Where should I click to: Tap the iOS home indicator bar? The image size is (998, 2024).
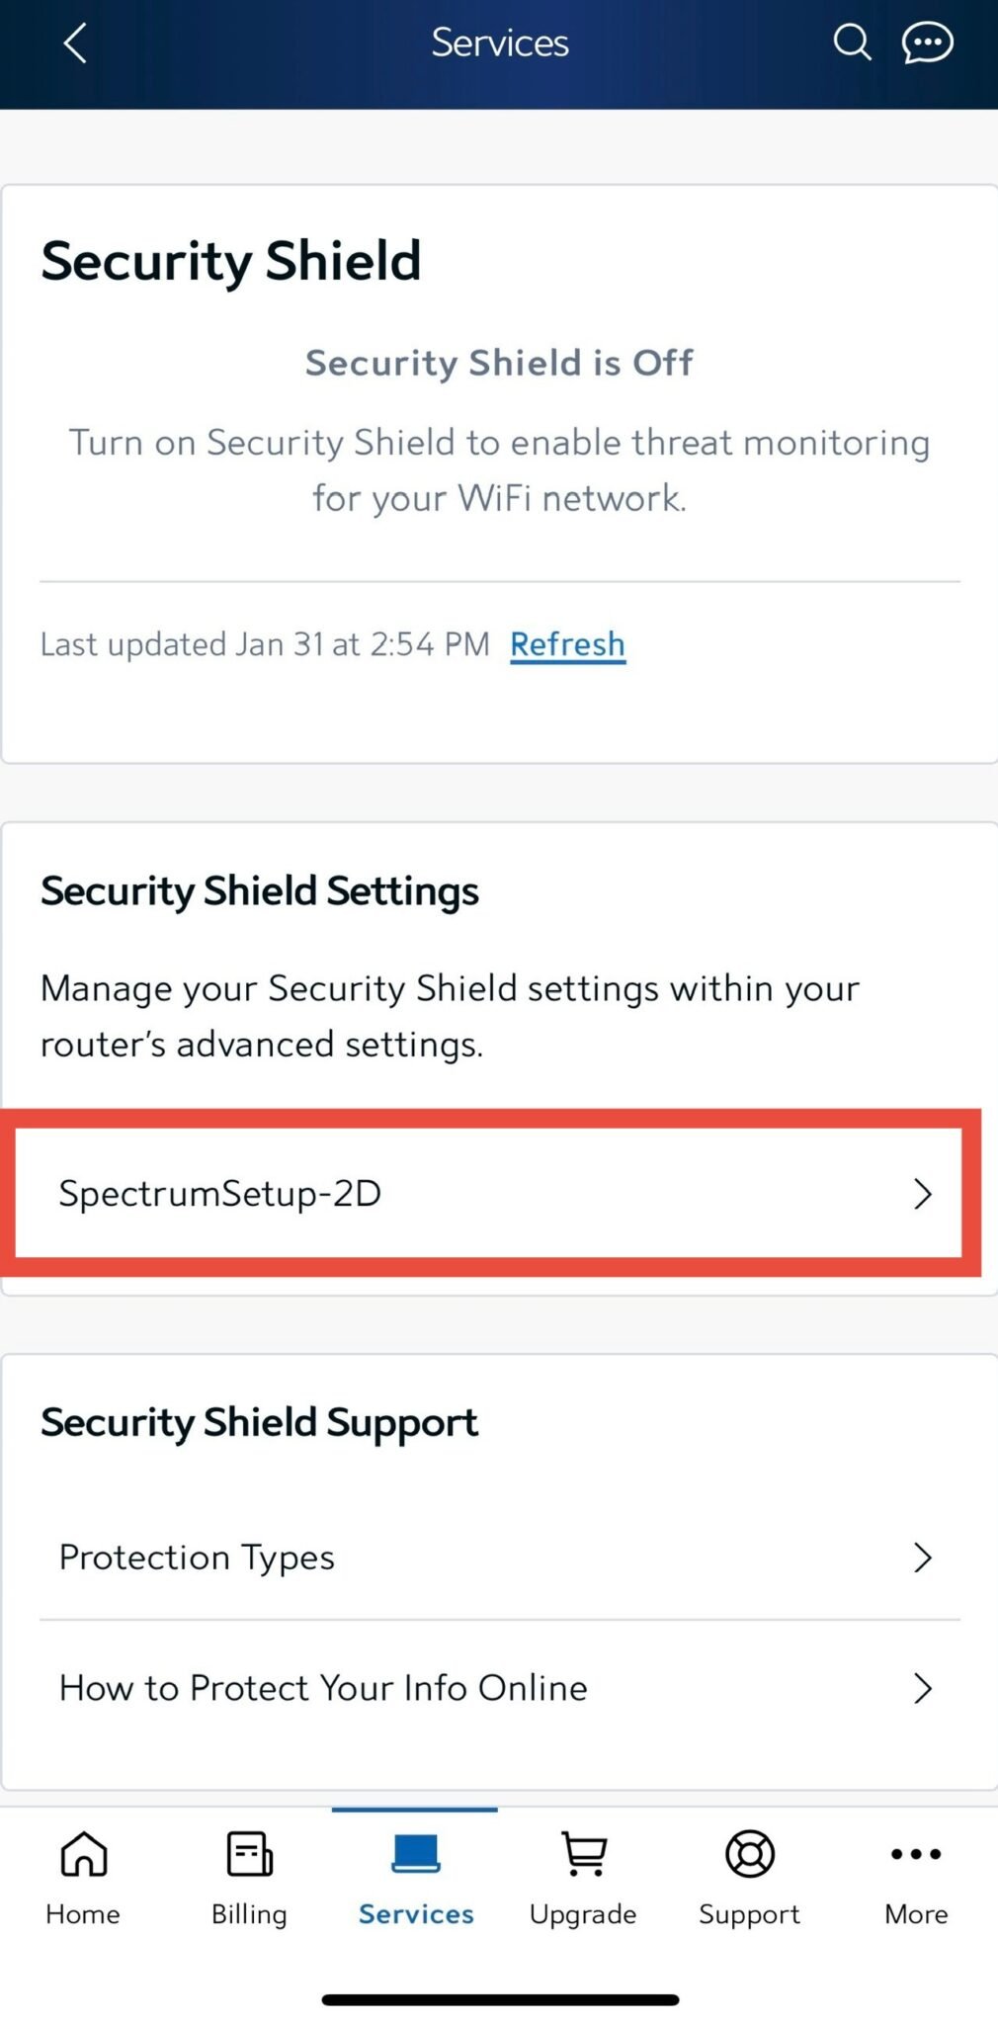[x=500, y=1999]
